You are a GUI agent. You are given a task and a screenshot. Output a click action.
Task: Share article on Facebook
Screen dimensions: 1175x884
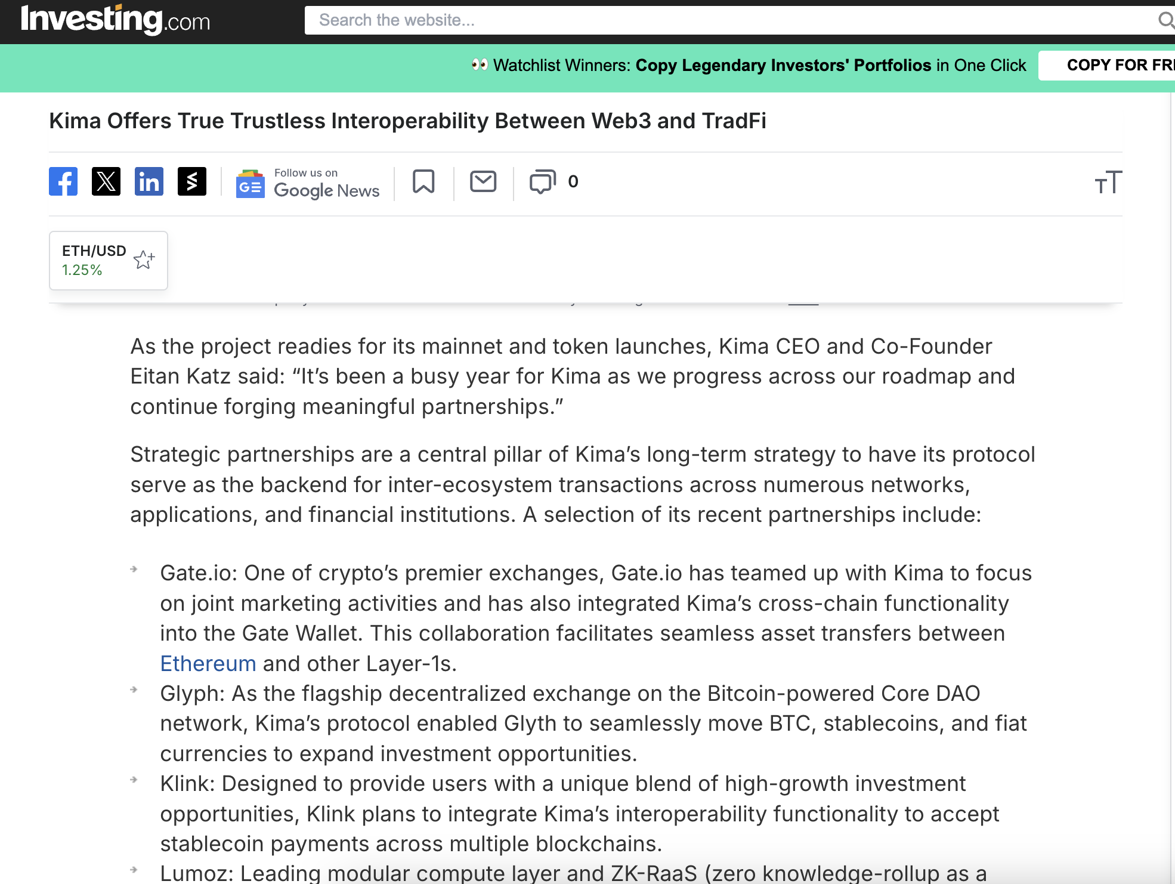point(63,181)
